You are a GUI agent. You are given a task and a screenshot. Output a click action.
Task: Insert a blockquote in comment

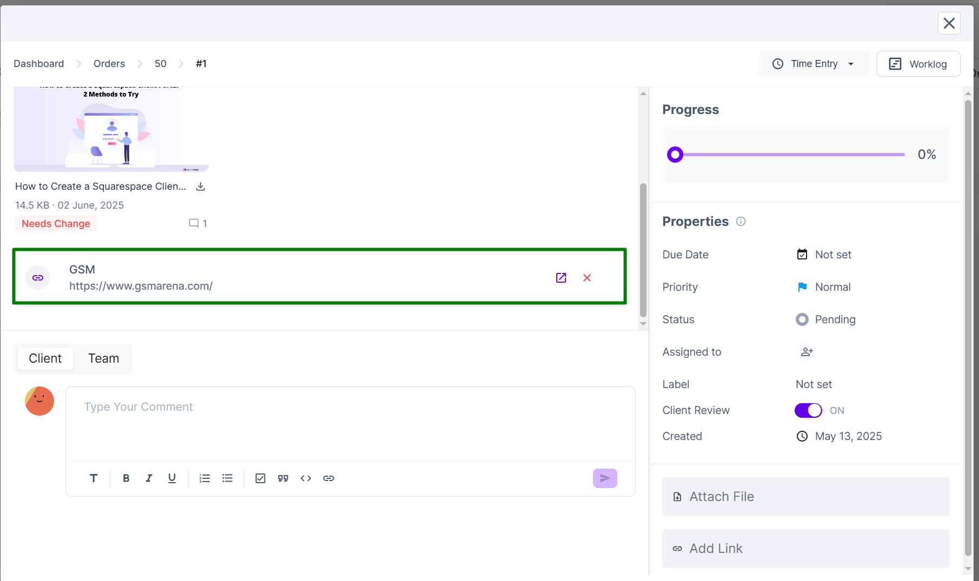pyautogui.click(x=283, y=478)
